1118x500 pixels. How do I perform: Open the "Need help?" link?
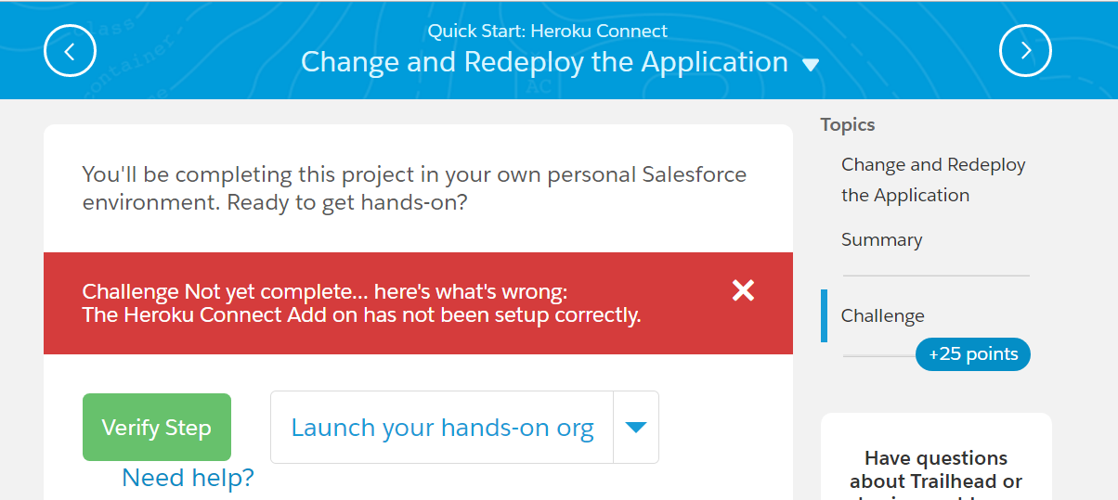[x=188, y=478]
